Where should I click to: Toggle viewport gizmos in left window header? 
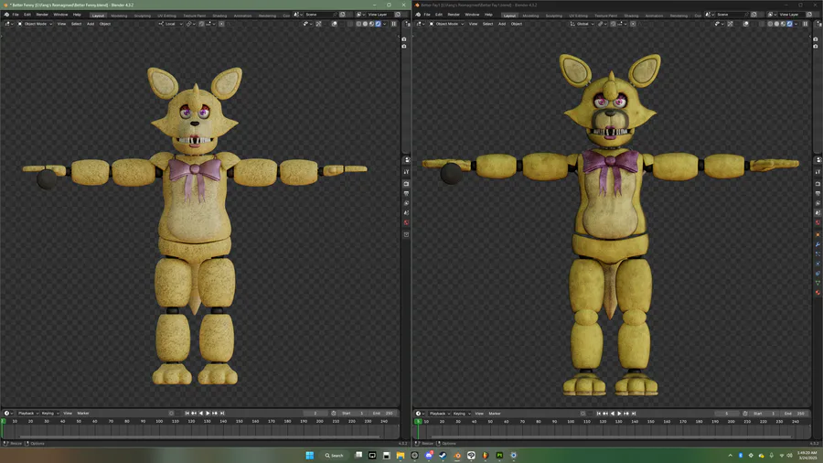point(318,24)
